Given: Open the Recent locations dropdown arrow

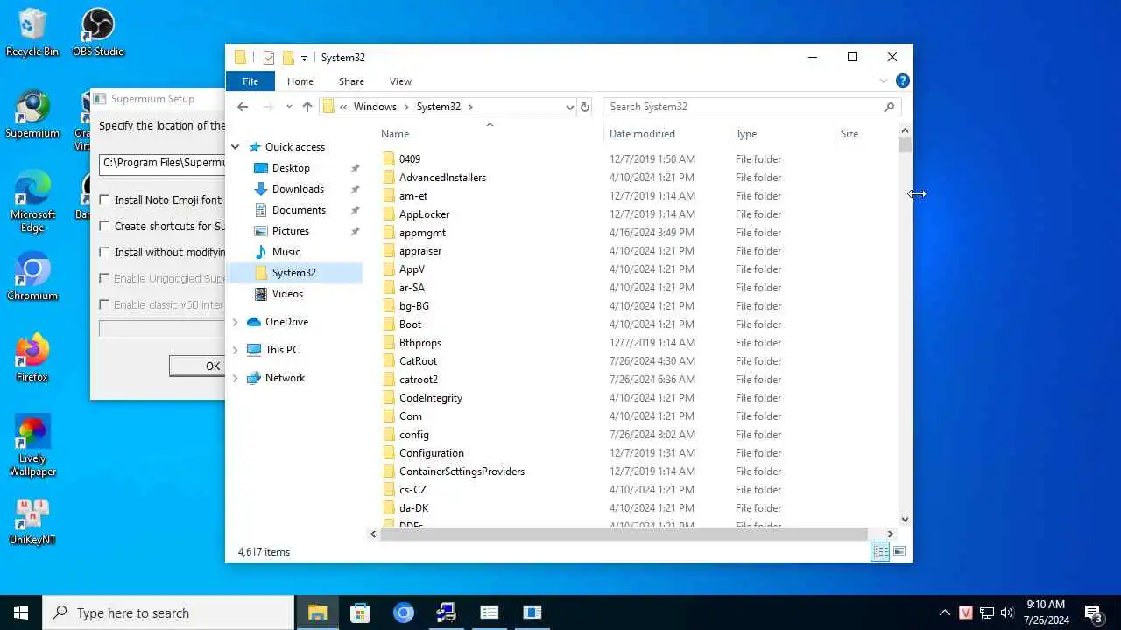Looking at the screenshot, I should pyautogui.click(x=289, y=107).
